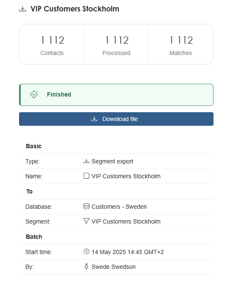This screenshot has height=282, width=230.
Task: Open the Customers - Sweden database link
Action: point(119,207)
